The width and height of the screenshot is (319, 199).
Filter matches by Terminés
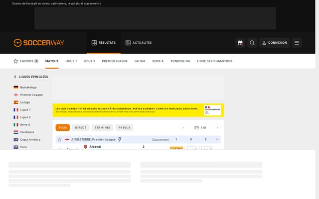102,127
